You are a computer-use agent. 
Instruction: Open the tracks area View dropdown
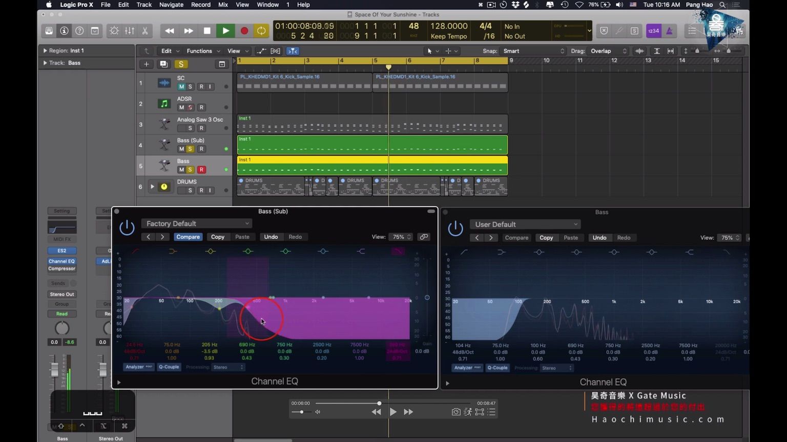[x=238, y=51]
